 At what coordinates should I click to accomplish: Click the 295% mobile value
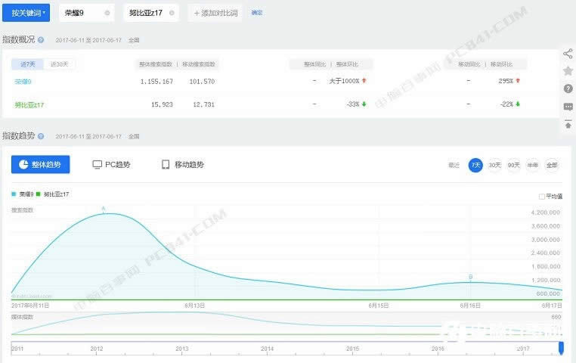coord(506,81)
